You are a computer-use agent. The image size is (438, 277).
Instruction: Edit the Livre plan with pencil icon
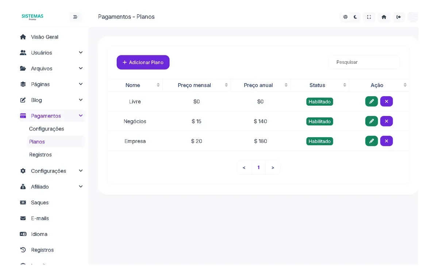click(x=371, y=101)
